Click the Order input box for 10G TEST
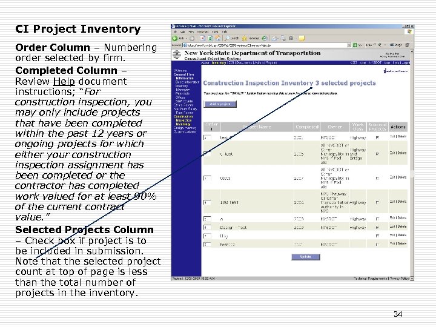The height and width of the screenshot is (327, 436). (207, 202)
